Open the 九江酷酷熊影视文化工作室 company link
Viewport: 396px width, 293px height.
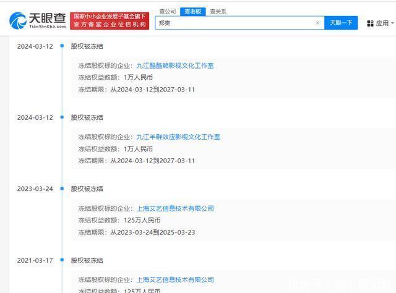click(174, 66)
